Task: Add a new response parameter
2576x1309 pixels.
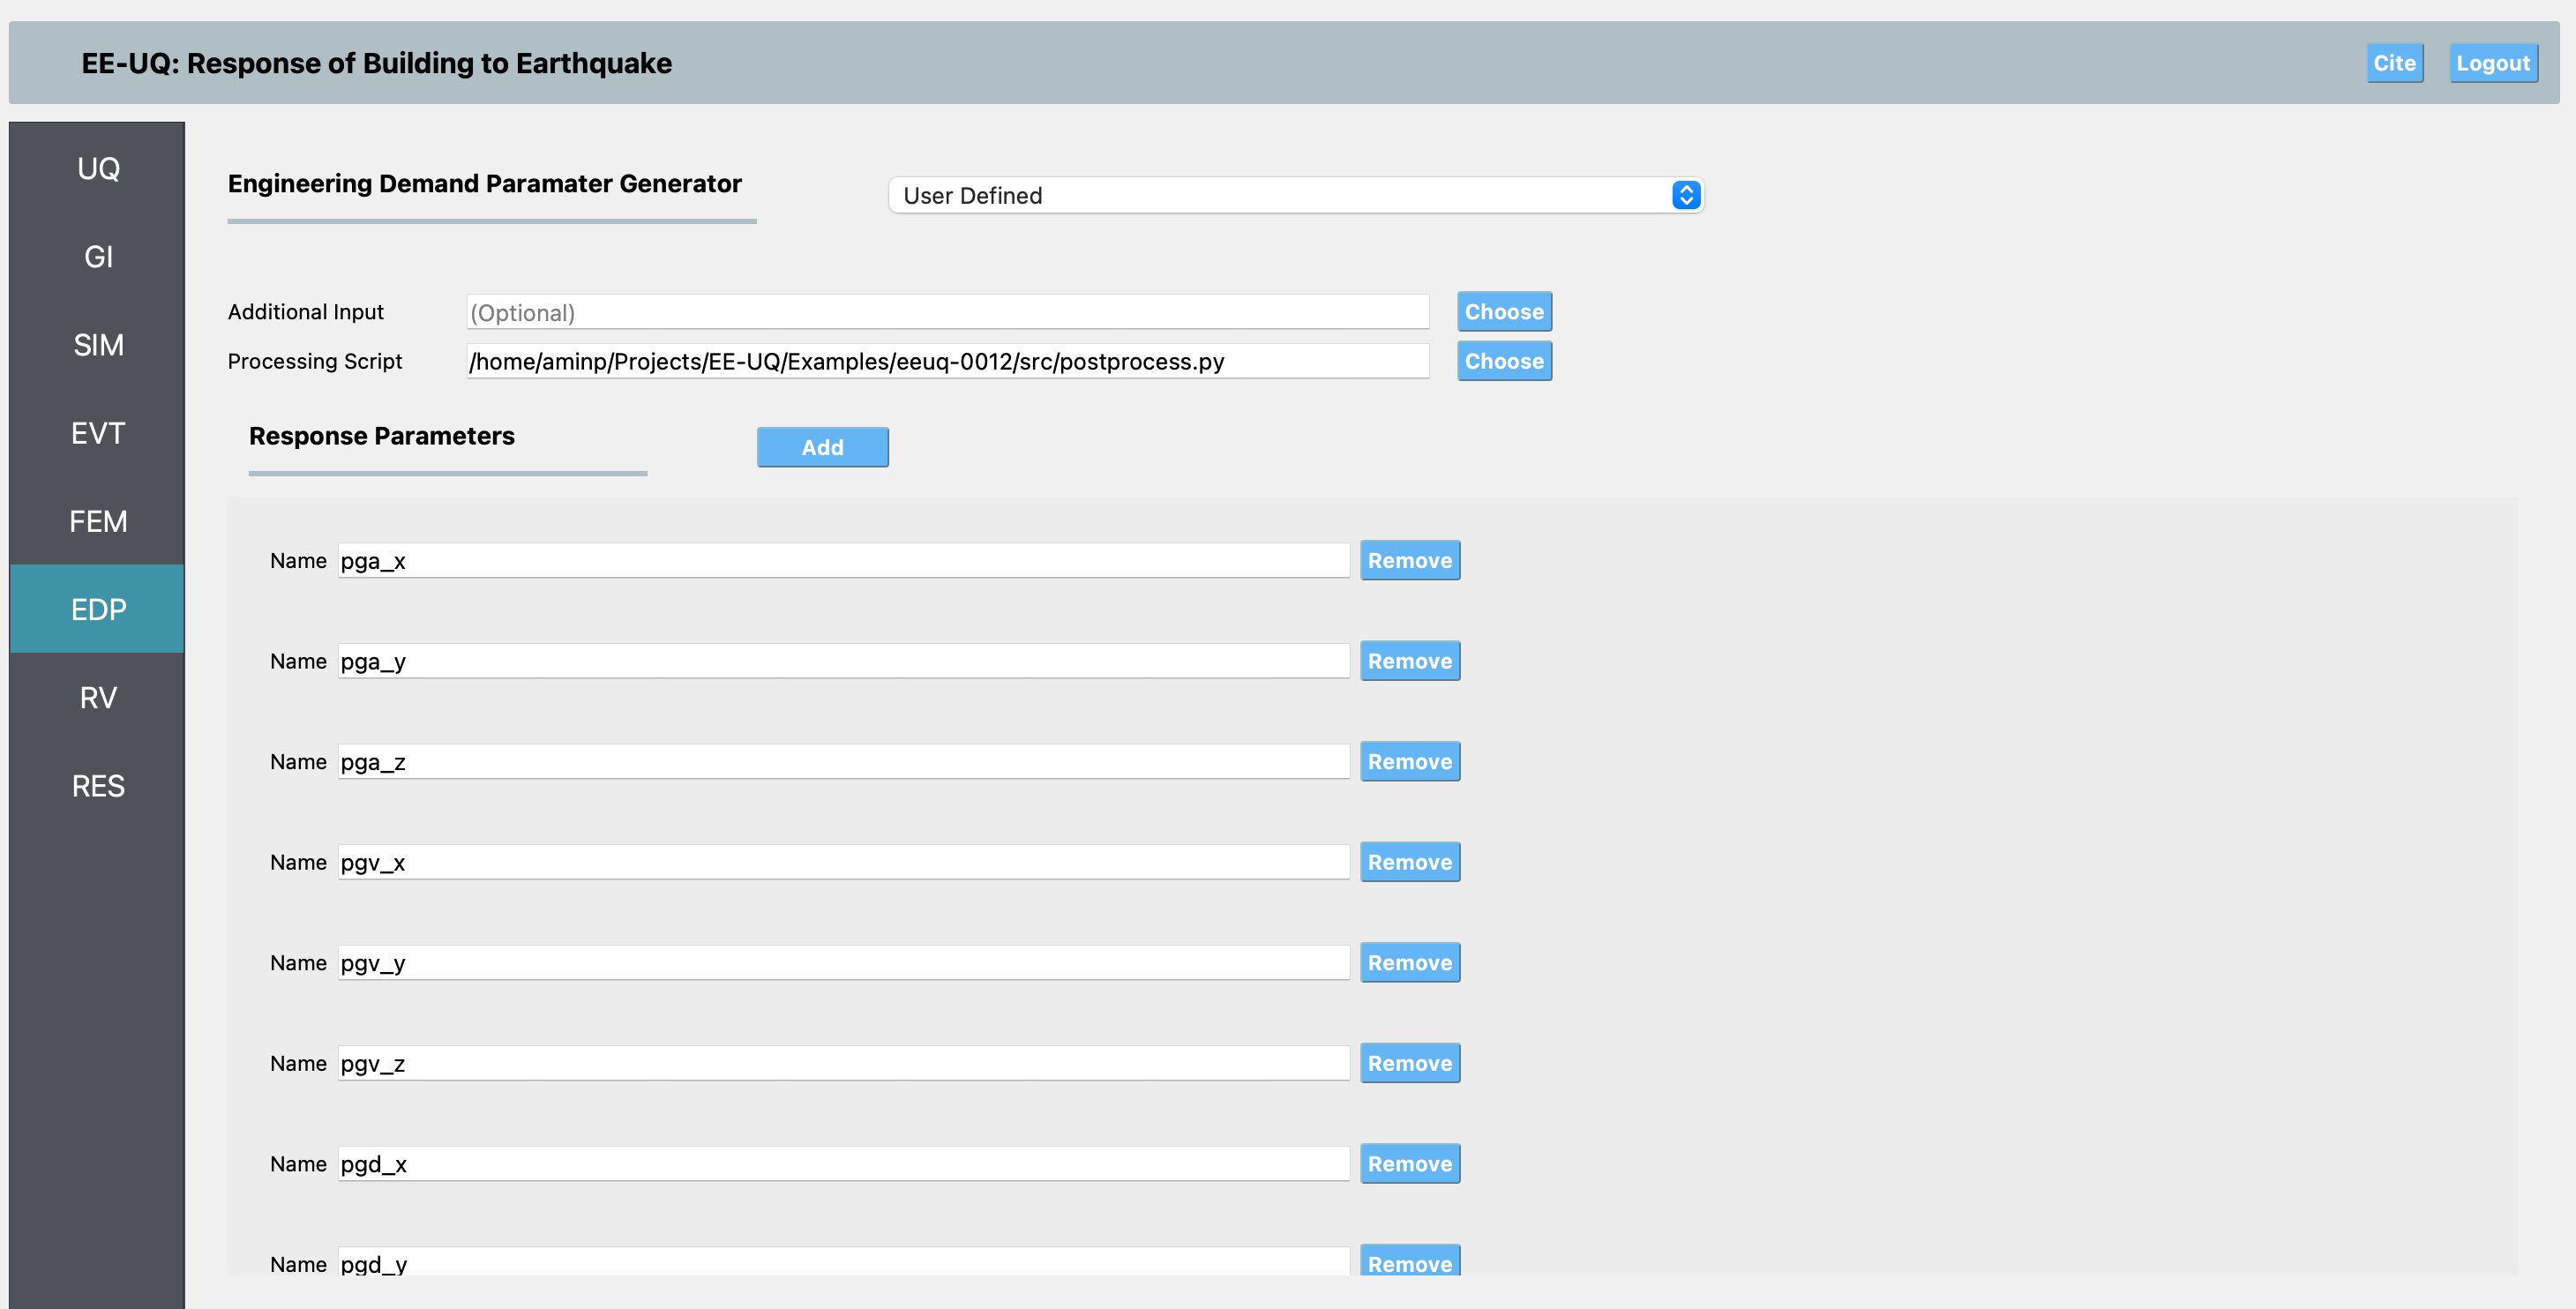Action: (x=822, y=447)
